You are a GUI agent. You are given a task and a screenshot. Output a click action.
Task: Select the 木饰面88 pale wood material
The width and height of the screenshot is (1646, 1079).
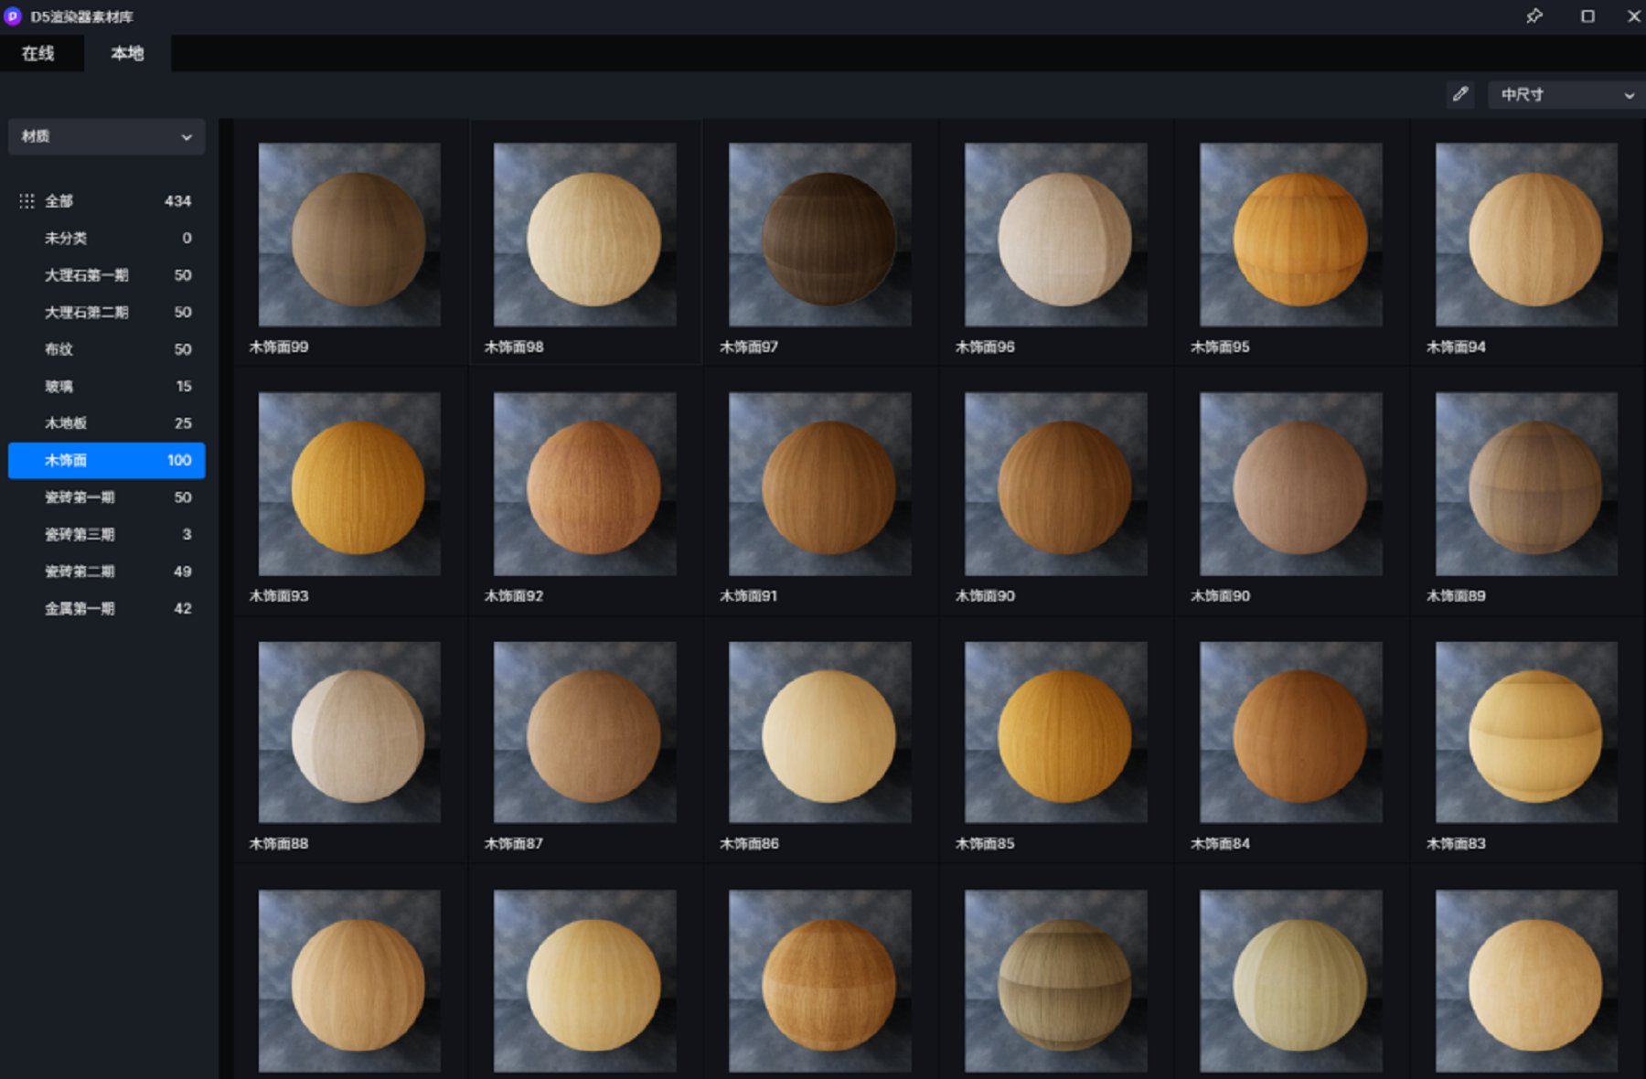[x=349, y=732]
